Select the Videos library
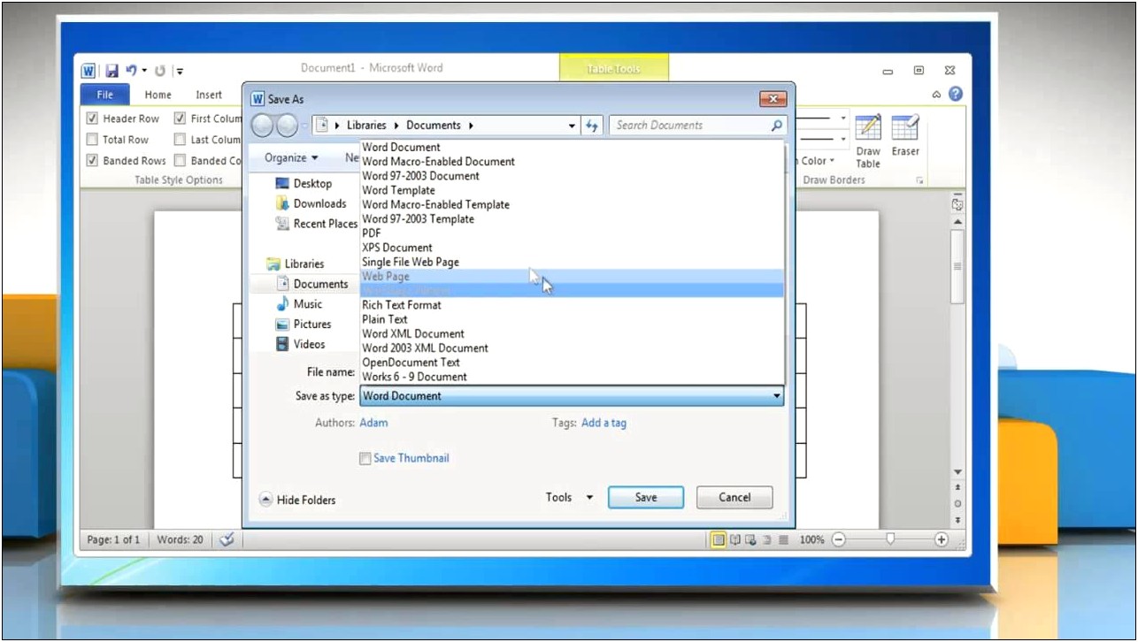Screen dimensions: 1138x642 pos(300,345)
